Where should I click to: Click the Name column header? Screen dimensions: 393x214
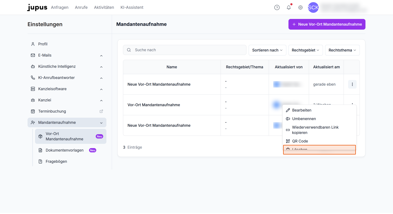[x=172, y=67]
